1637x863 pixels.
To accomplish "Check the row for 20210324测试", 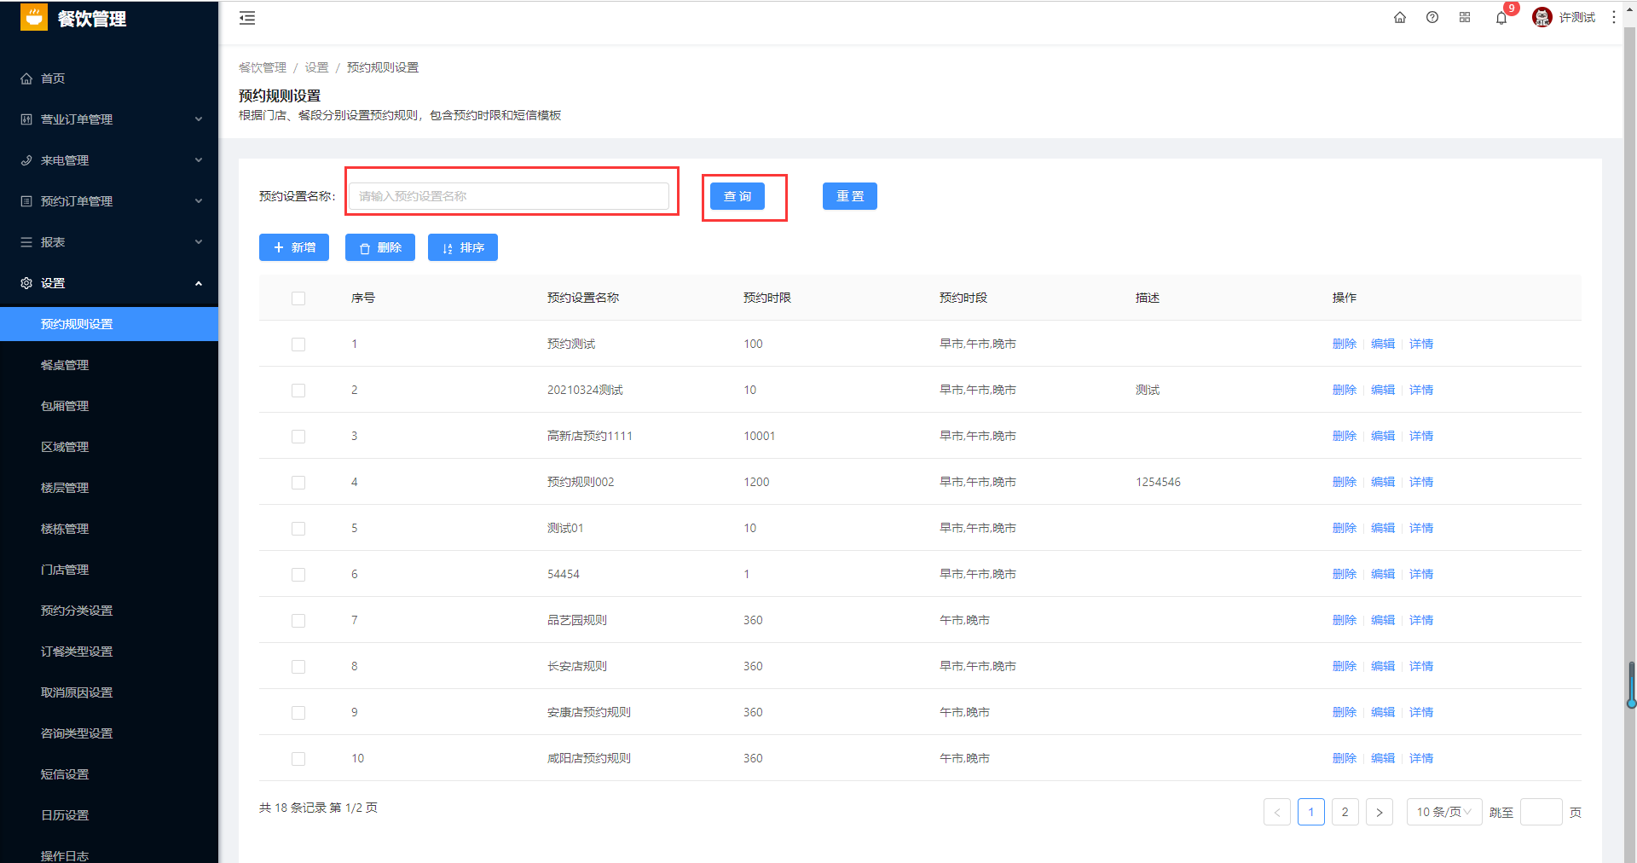I will tap(298, 391).
